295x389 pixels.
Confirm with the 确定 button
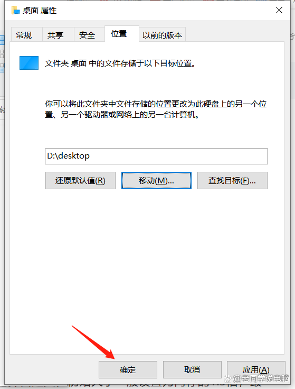point(128,369)
